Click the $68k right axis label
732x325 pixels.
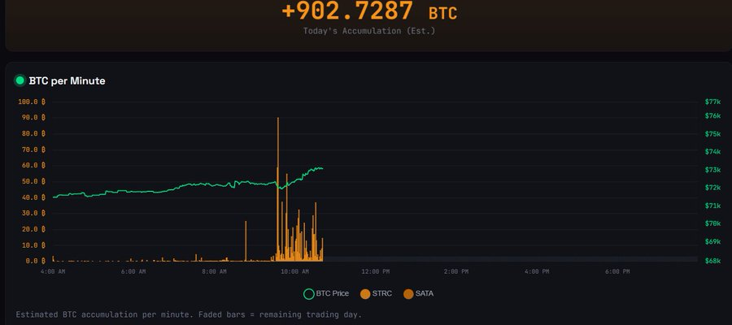[712, 261]
